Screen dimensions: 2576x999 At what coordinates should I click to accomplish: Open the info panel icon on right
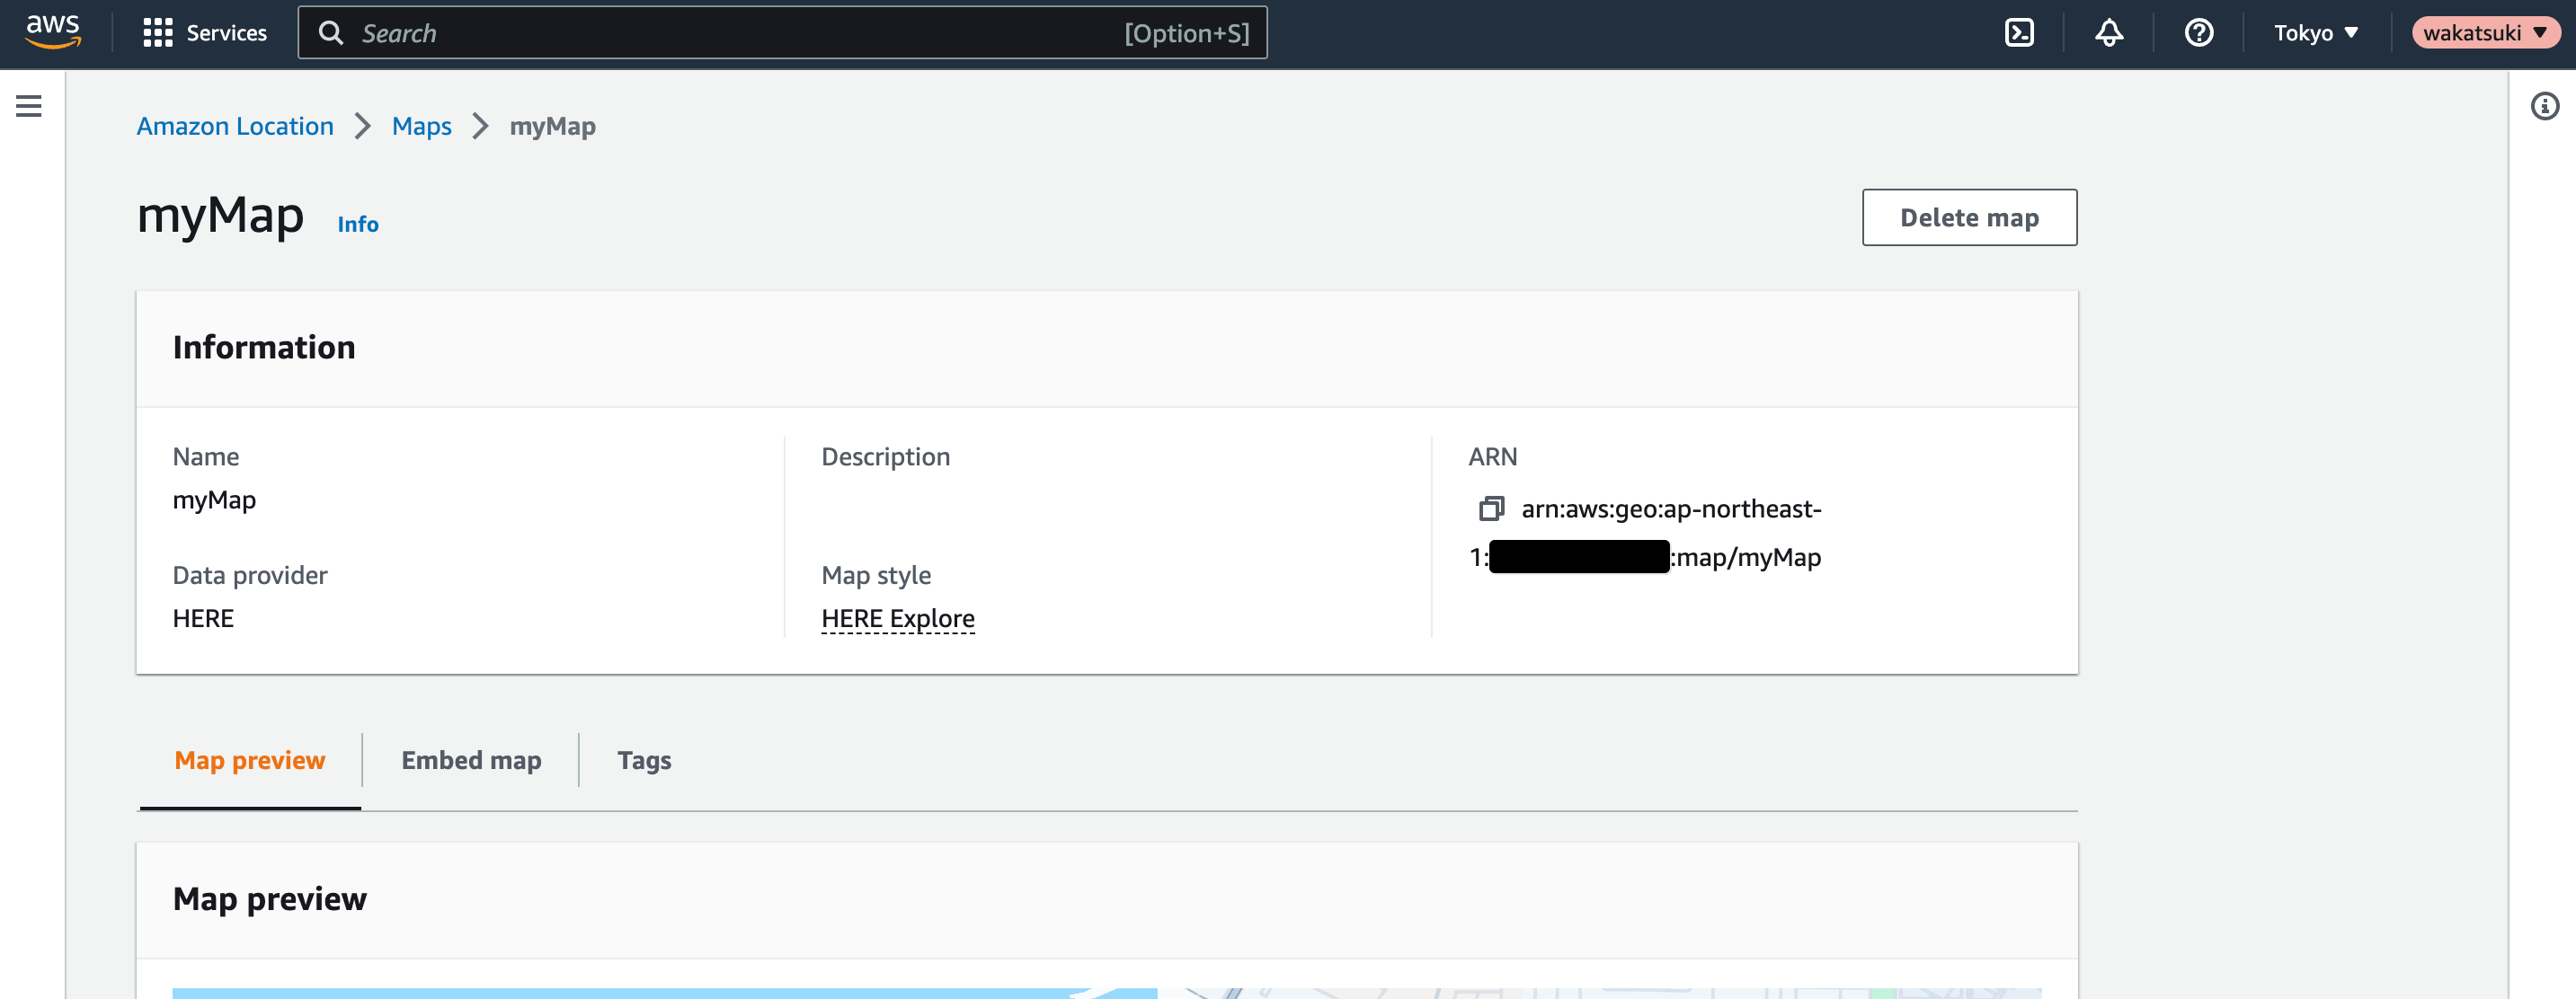[2544, 106]
